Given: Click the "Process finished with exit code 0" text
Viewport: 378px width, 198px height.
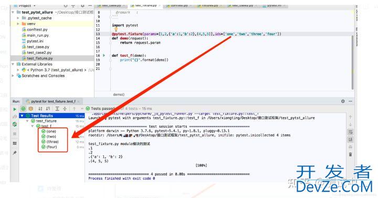Looking at the screenshot, I should [121, 179].
